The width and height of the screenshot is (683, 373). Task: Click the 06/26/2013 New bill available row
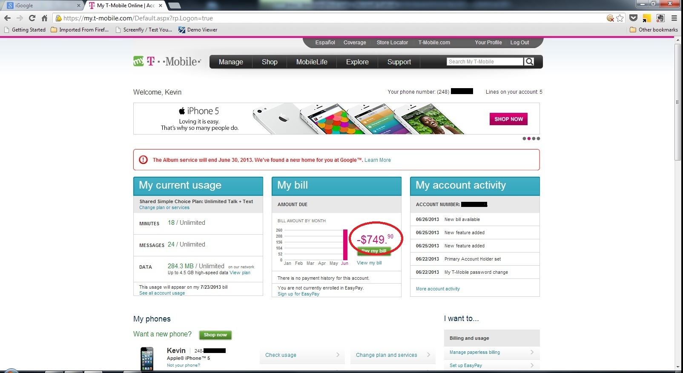475,219
